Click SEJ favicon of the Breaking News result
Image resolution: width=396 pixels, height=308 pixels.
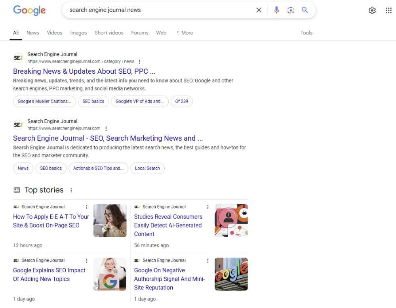18,58
